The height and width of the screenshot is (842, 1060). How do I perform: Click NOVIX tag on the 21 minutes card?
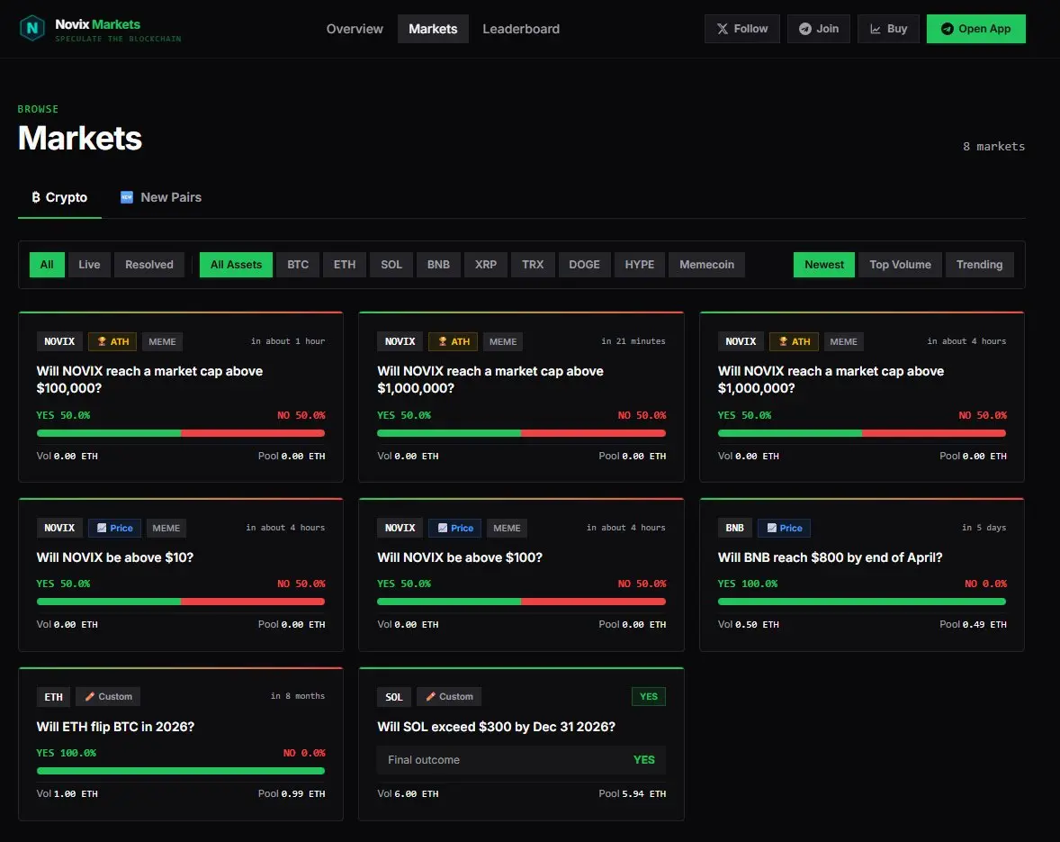pyautogui.click(x=400, y=341)
